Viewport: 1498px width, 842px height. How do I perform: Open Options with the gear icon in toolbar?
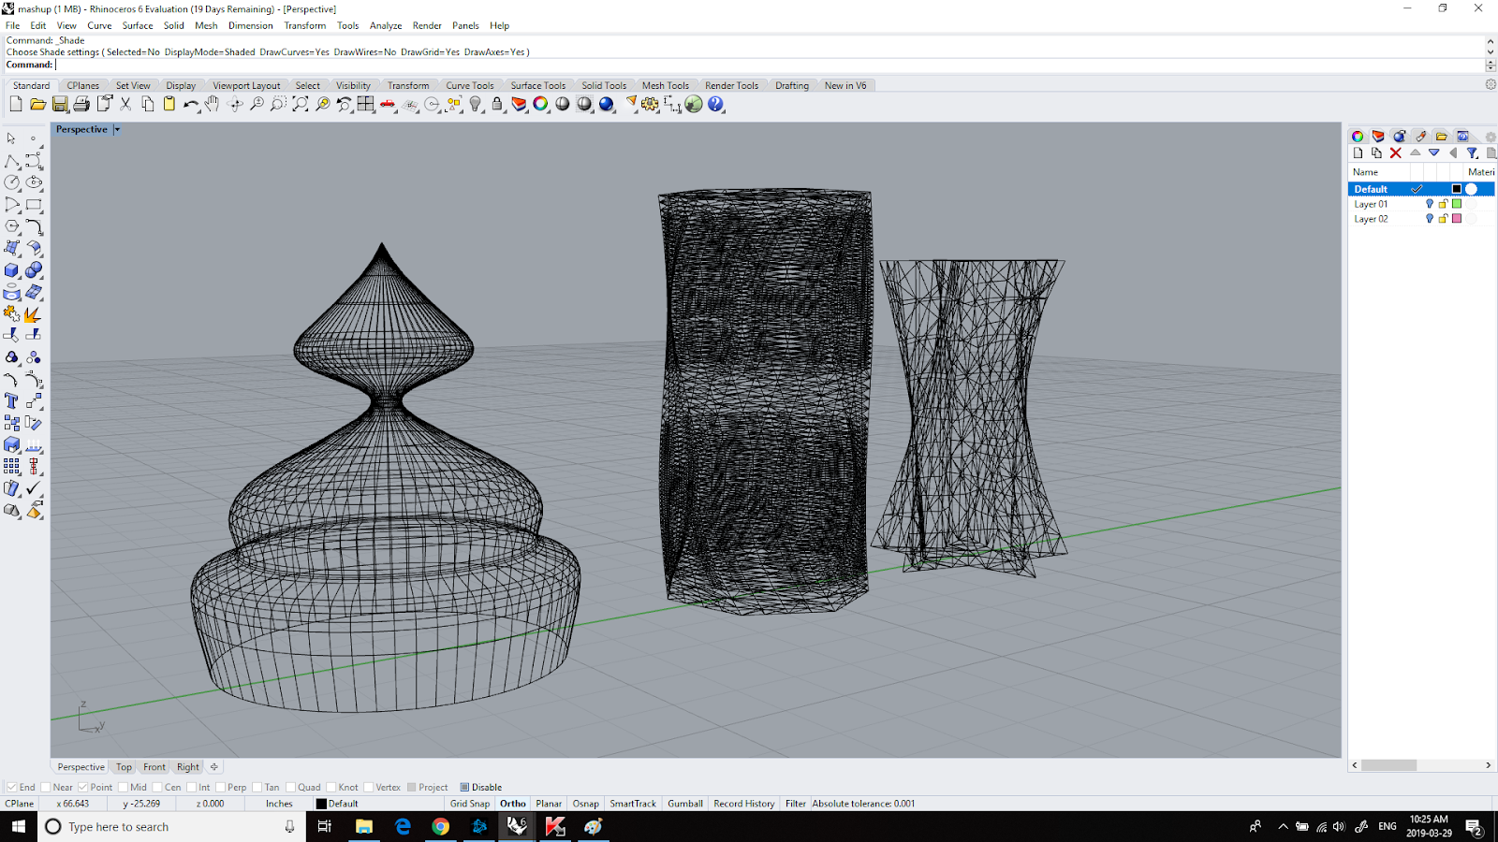pyautogui.click(x=651, y=104)
